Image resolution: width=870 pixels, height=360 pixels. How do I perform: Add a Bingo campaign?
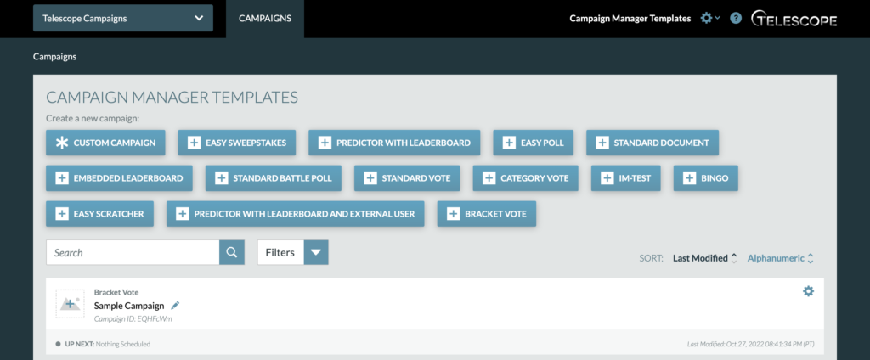coord(706,178)
